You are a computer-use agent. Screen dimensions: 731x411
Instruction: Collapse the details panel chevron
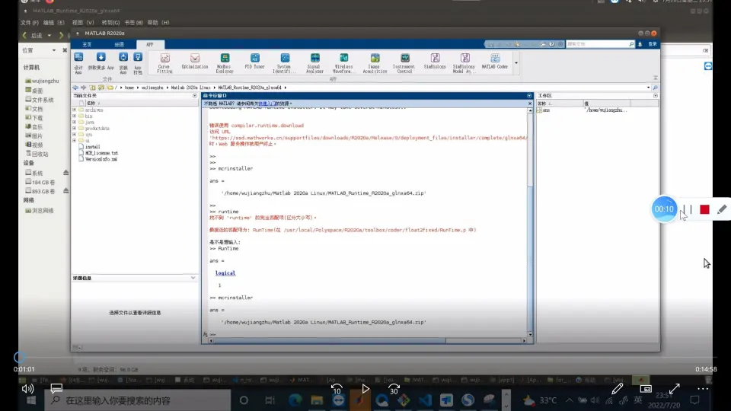193,279
